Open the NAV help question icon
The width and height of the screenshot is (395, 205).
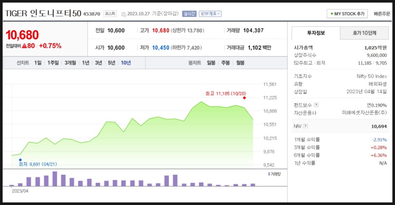[305, 126]
